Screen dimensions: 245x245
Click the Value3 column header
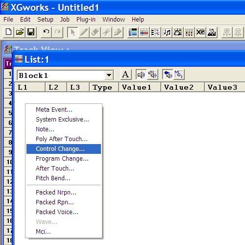(225, 87)
